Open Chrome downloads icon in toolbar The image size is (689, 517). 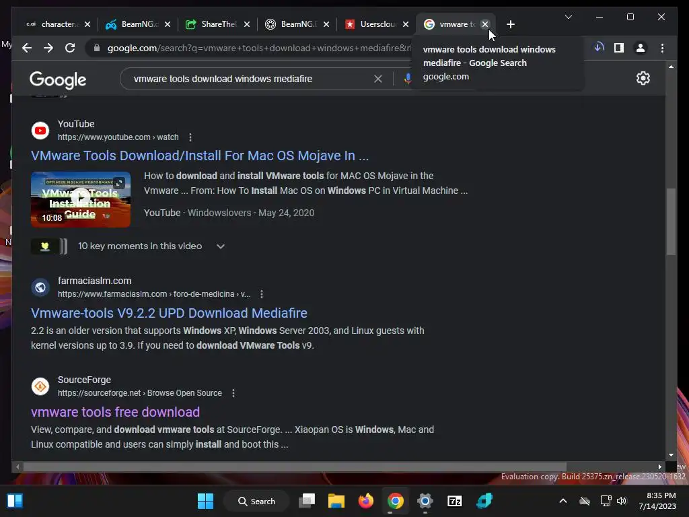[x=598, y=48]
